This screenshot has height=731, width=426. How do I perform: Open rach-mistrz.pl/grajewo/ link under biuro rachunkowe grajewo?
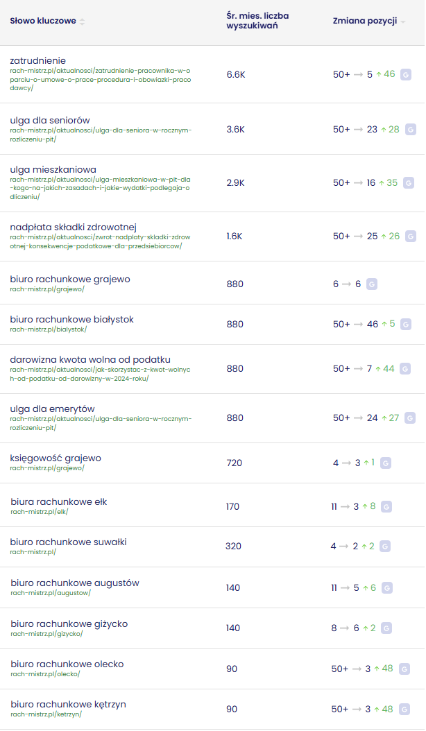pos(47,289)
